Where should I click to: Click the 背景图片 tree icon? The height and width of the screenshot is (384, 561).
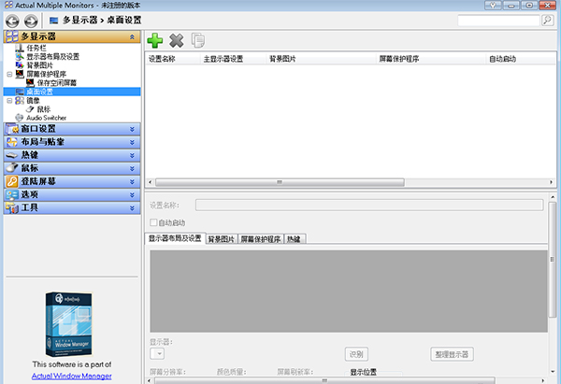coord(20,65)
